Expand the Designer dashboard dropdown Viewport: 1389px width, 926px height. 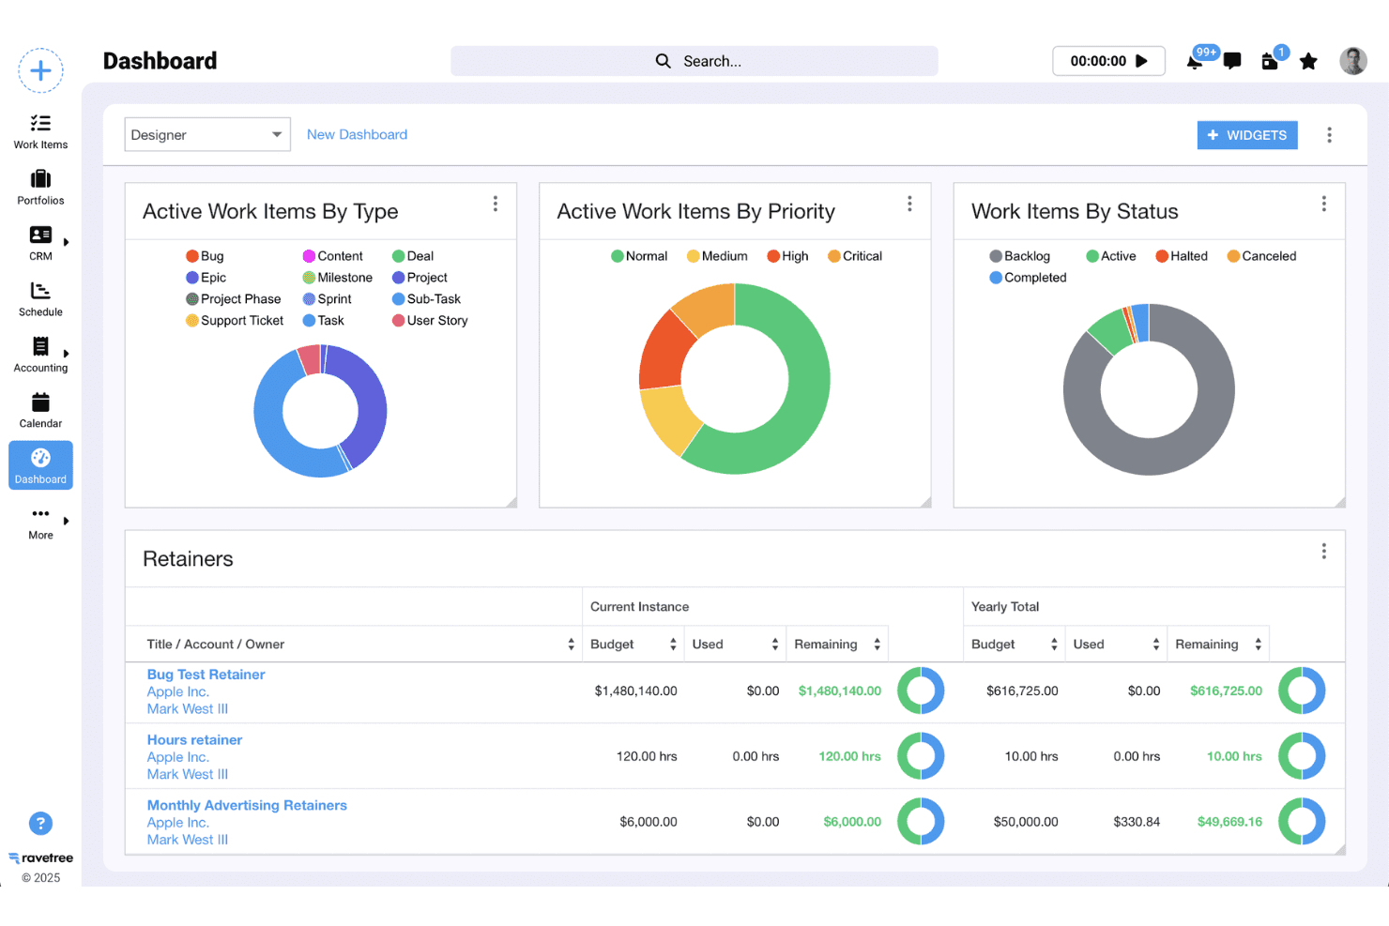tap(207, 134)
